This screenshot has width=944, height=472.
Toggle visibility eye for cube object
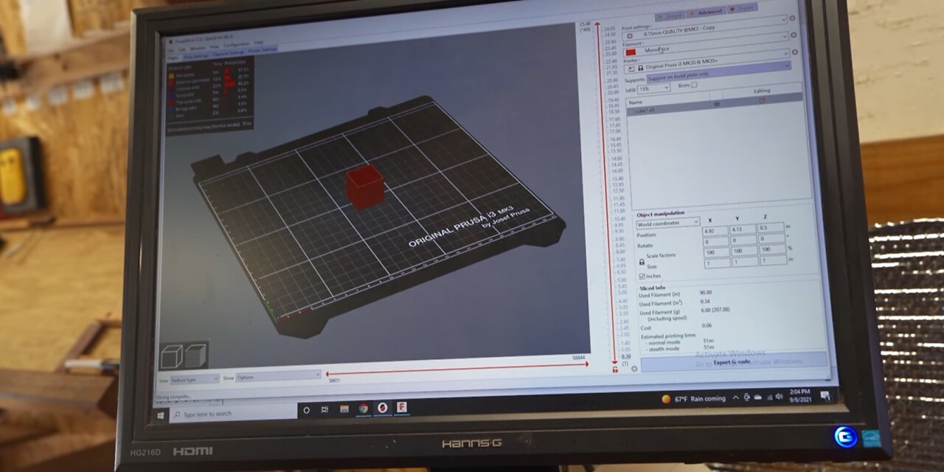click(x=717, y=104)
